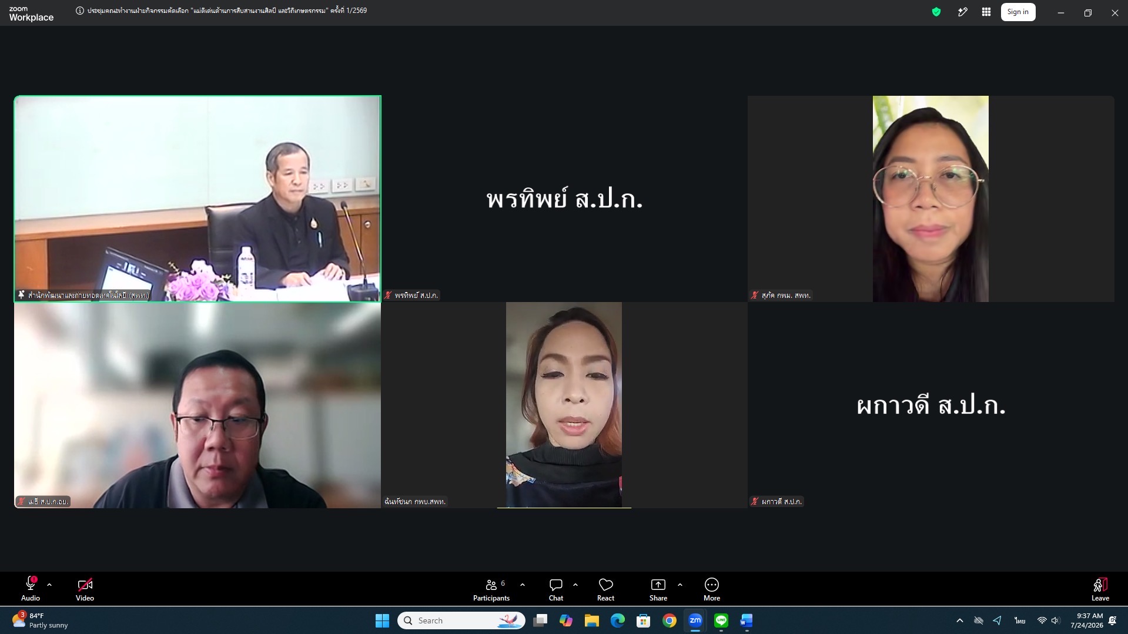Viewport: 1128px width, 634px height.
Task: Open Microsoft Word on the taskbar
Action: (x=747, y=620)
